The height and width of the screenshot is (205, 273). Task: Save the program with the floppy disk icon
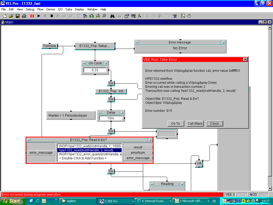(x=17, y=16)
